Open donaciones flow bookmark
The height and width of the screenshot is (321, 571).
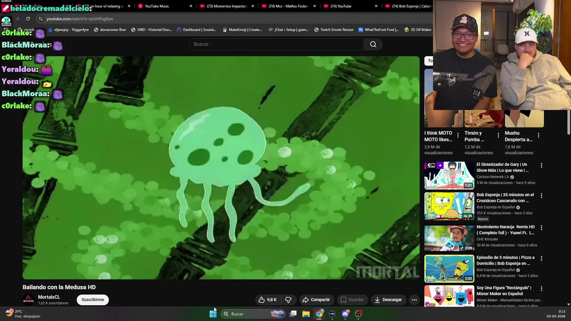coord(110,30)
